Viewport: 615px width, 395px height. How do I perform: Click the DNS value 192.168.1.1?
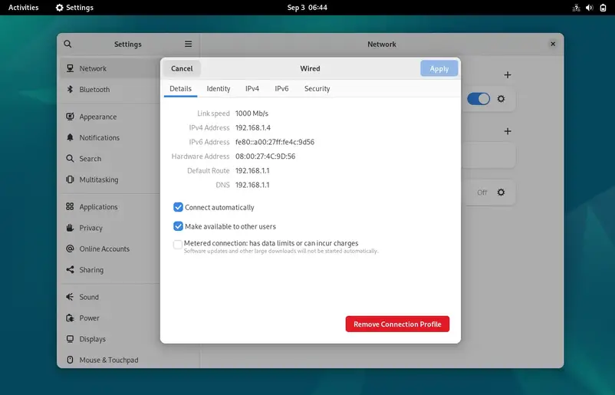coord(252,185)
